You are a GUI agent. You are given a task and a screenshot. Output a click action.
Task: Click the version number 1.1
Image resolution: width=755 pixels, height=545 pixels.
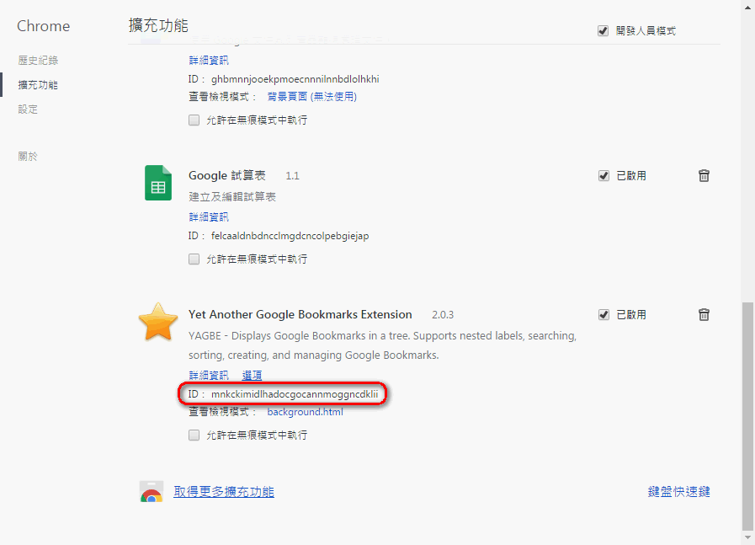[292, 176]
